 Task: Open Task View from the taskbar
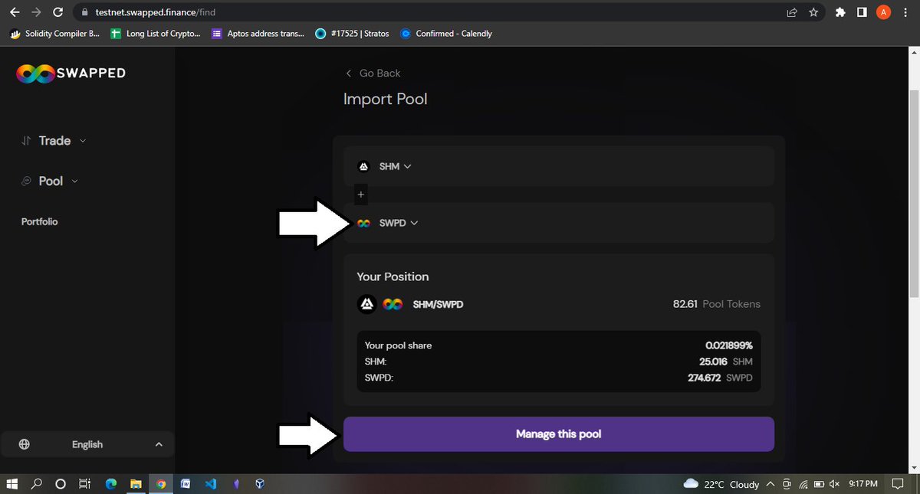86,484
